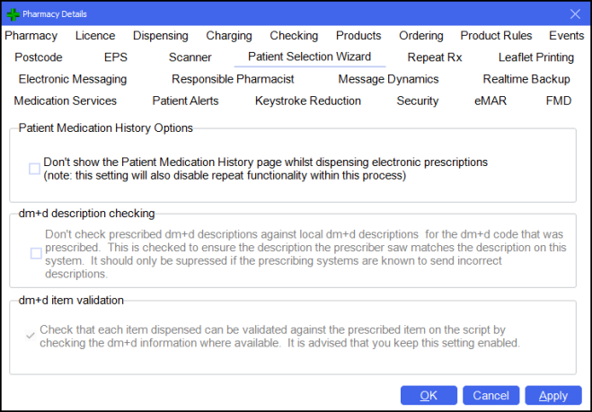Click the Cancel button
592x412 pixels.
coord(490,395)
